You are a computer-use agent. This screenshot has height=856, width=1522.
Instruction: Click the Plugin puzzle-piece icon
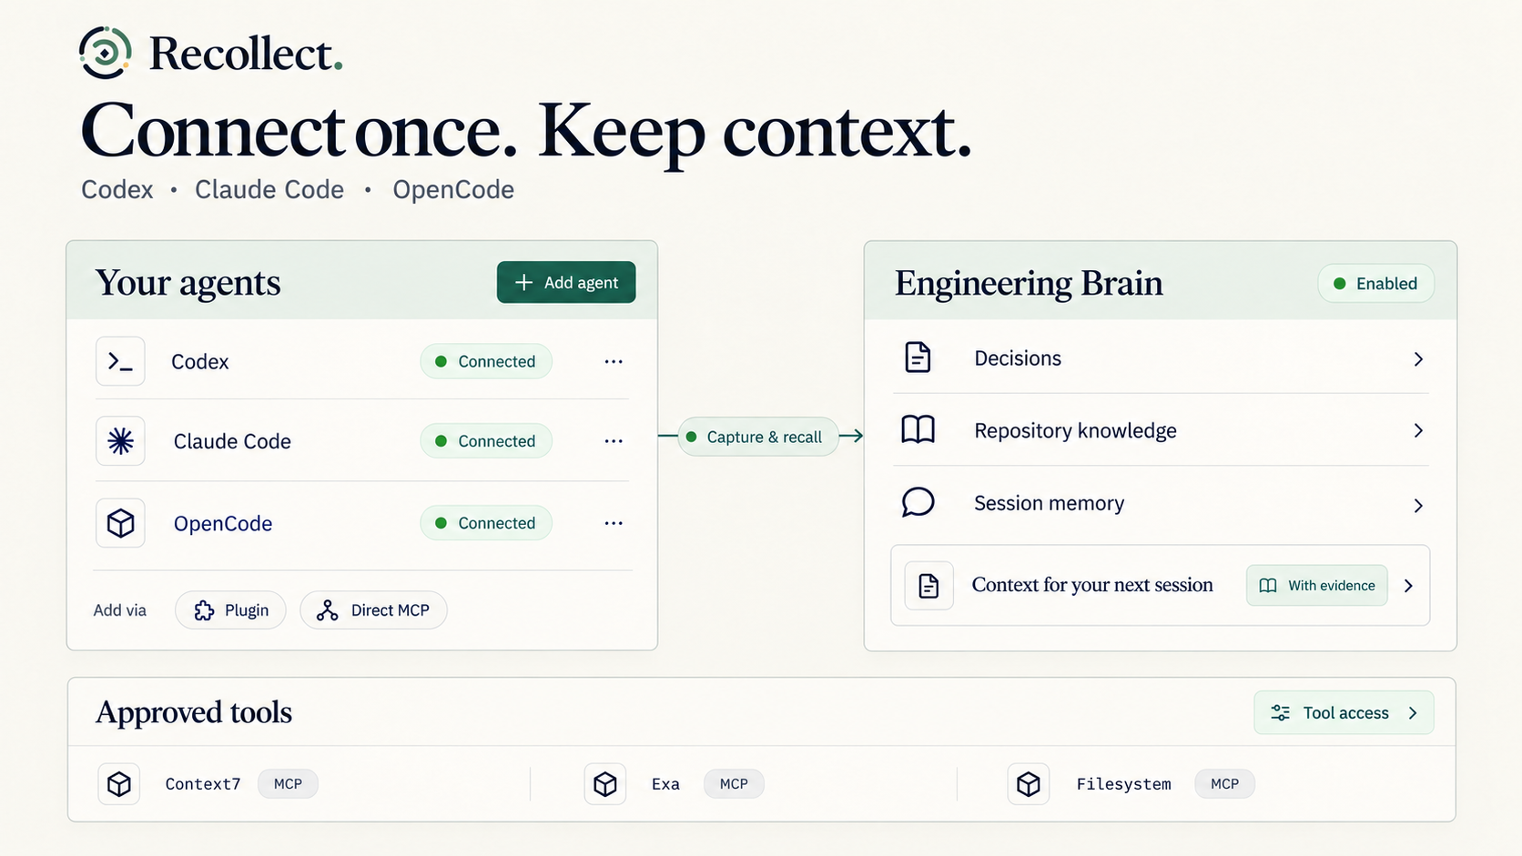[205, 610]
